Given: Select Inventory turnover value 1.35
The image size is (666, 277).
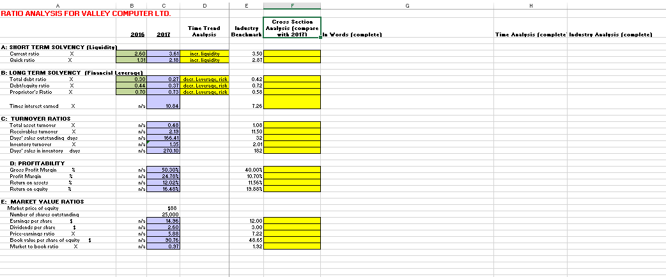Looking at the screenshot, I should pyautogui.click(x=164, y=144).
